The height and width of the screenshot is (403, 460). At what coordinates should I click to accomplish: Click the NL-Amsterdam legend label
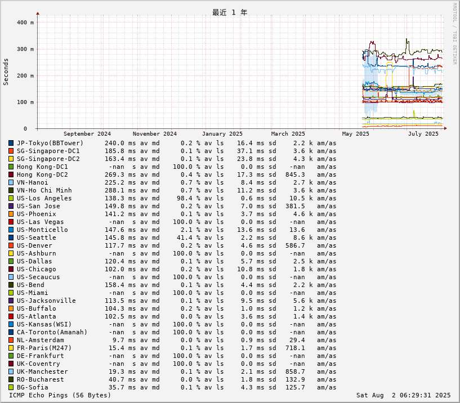click(x=40, y=340)
